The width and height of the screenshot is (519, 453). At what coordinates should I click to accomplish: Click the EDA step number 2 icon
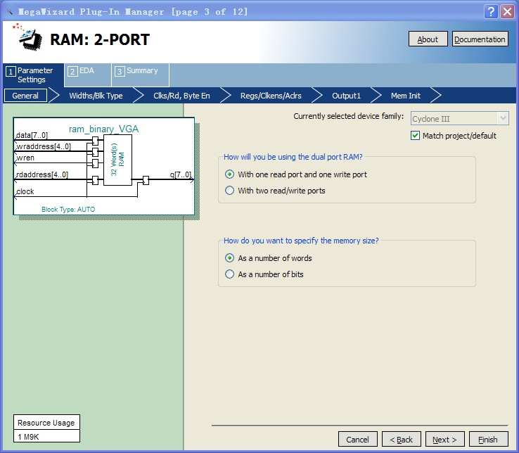[72, 72]
